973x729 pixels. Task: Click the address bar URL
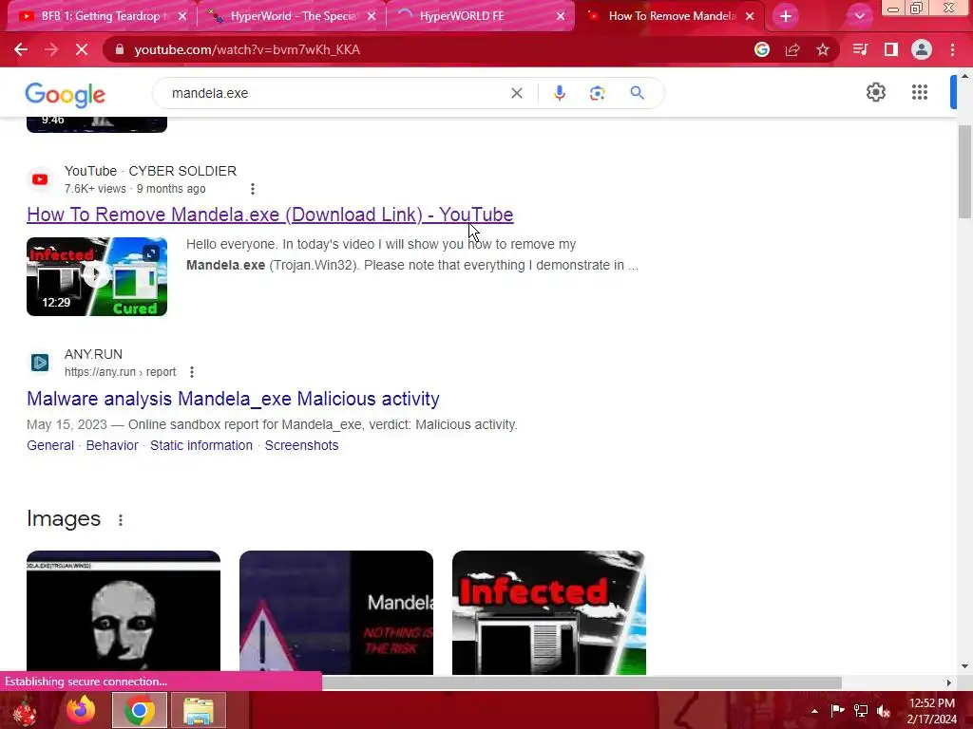(247, 49)
